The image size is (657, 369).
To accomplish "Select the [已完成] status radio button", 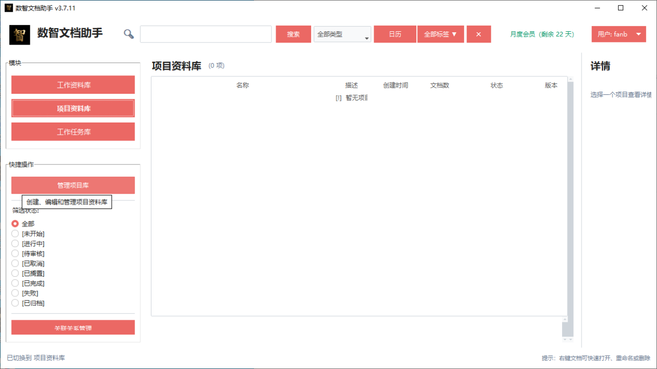I will (15, 283).
